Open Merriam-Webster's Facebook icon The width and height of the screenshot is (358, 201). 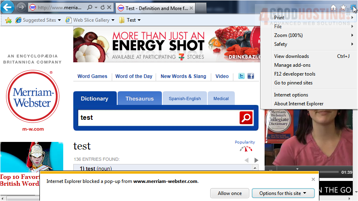(250, 76)
